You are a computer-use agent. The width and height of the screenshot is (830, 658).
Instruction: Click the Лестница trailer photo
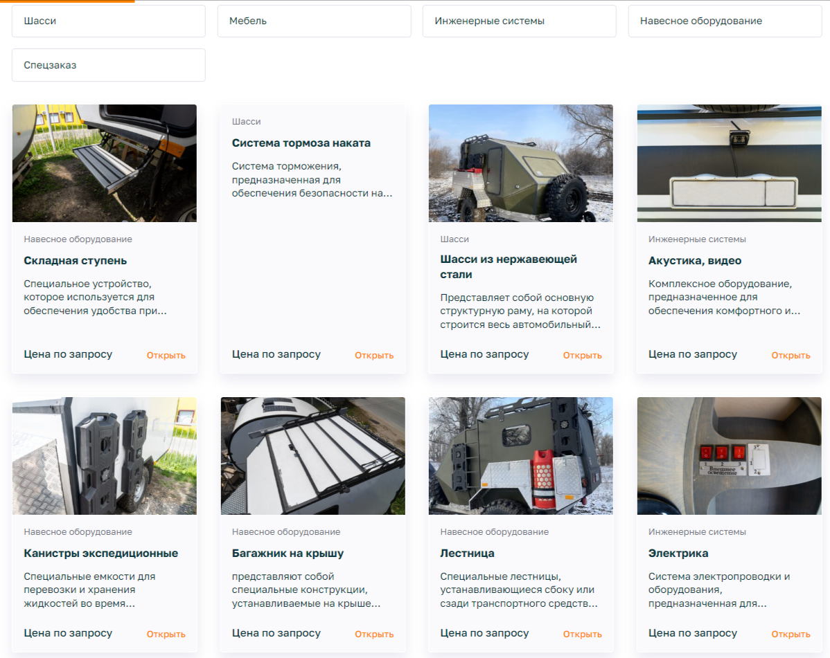pos(520,456)
